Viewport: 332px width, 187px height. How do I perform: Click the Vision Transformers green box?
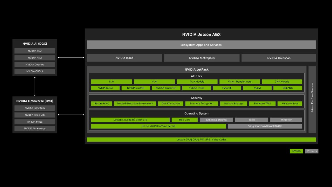pos(240,82)
